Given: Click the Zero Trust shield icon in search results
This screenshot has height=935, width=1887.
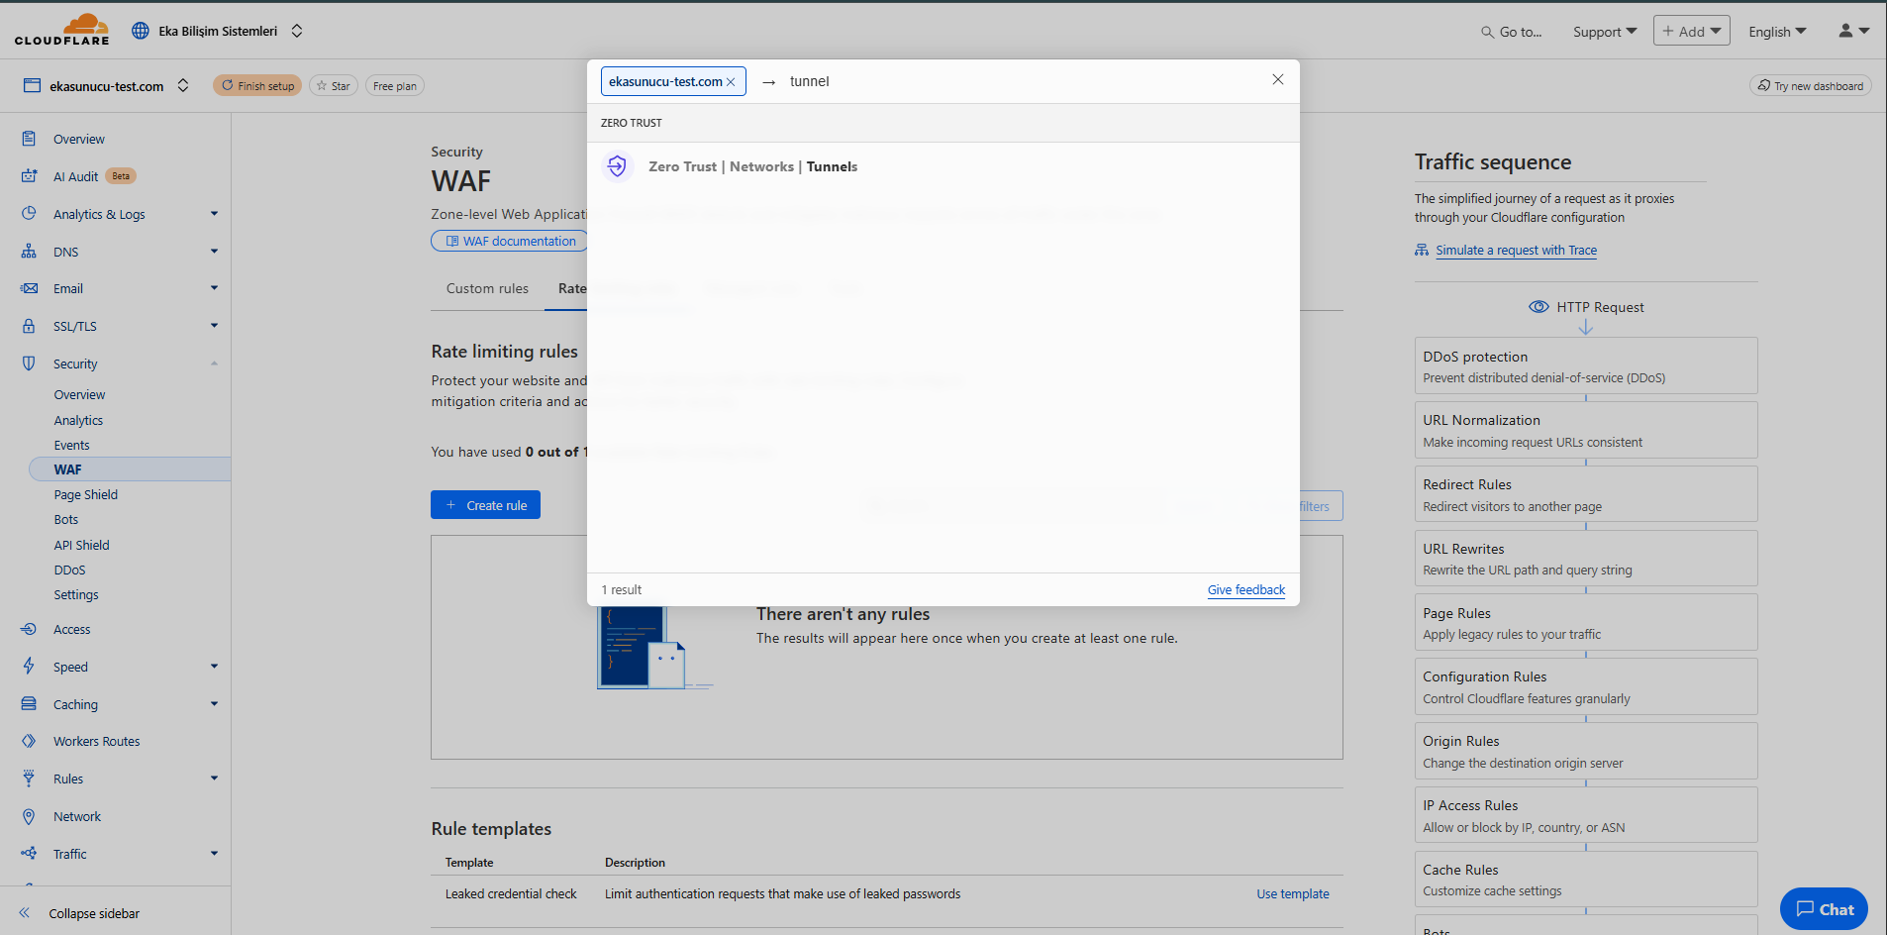Looking at the screenshot, I should click(x=617, y=166).
